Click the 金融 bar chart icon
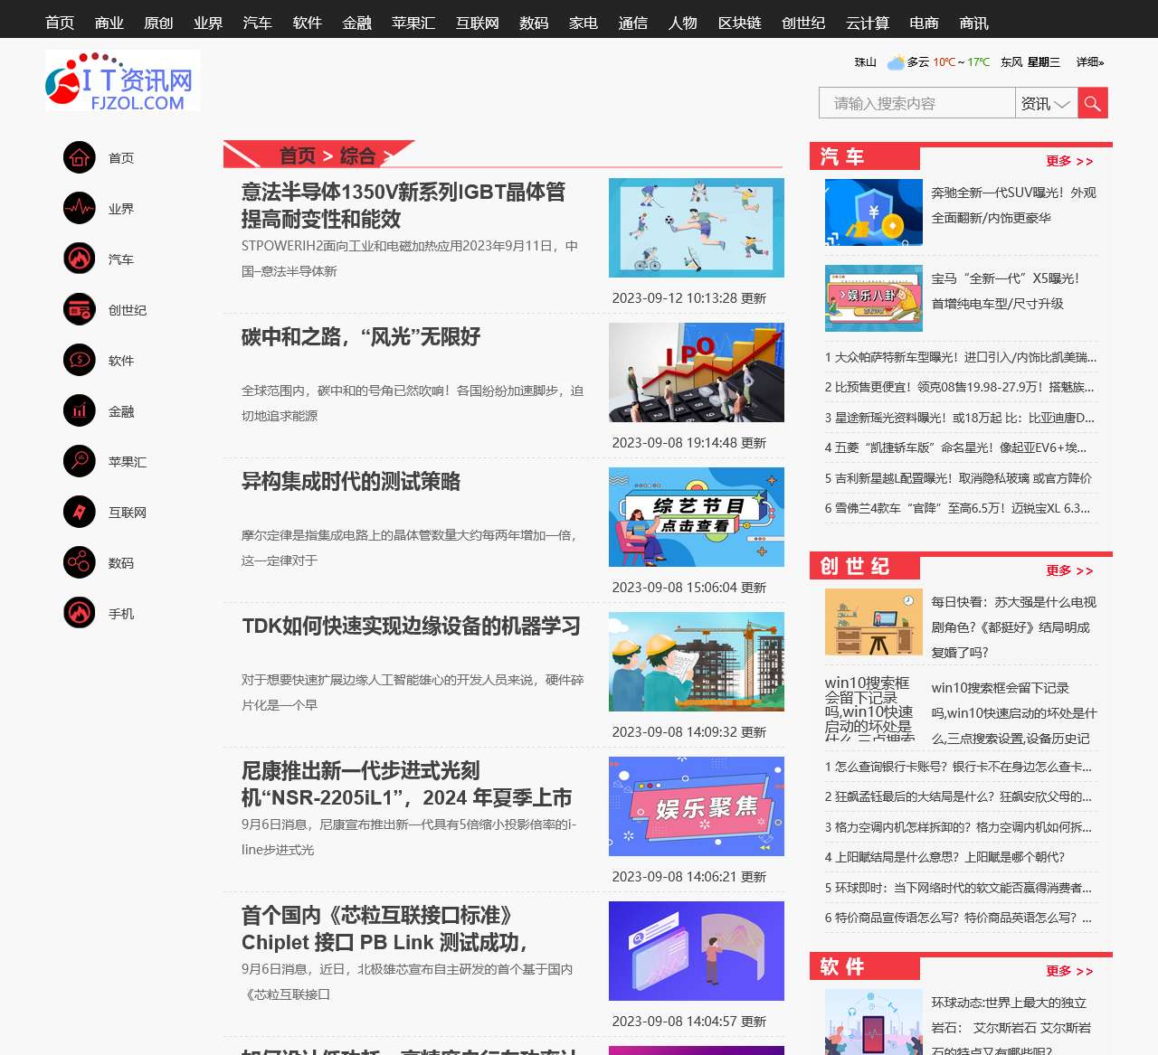Screen dimensions: 1158x1055 click(80, 410)
